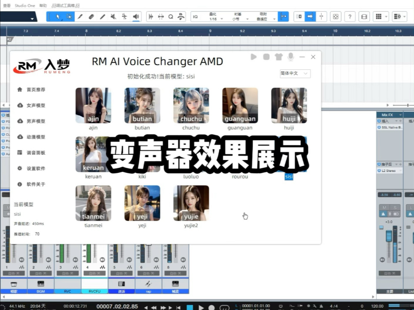Click the stop icon in voice changer title bar
Image resolution: width=414 pixels, height=310 pixels.
coord(266,57)
